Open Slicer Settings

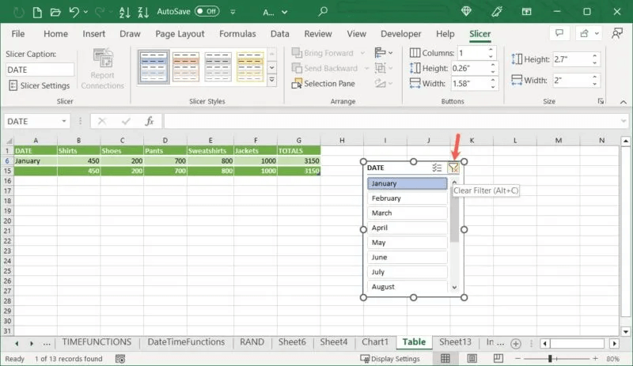click(40, 85)
